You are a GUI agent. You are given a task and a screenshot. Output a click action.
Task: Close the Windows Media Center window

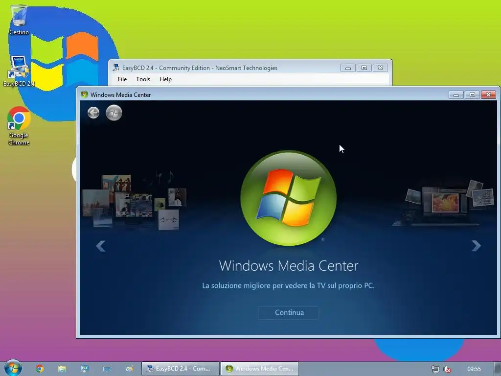tap(489, 94)
